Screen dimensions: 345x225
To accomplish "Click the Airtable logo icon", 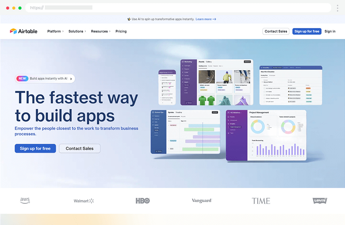I will tap(13, 31).
